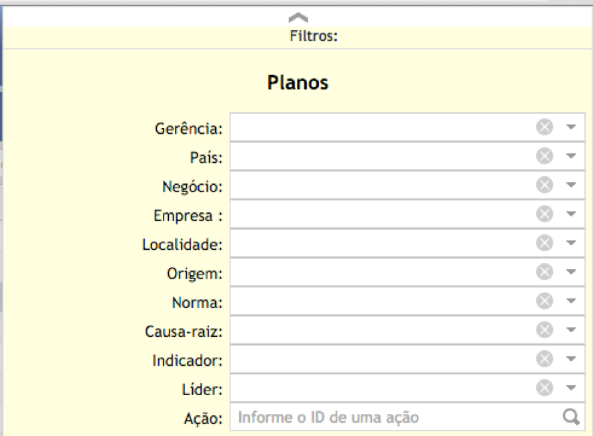Screen dimensions: 593x436
Task: Expand the Localidade dropdown arrow
Action: coord(571,242)
